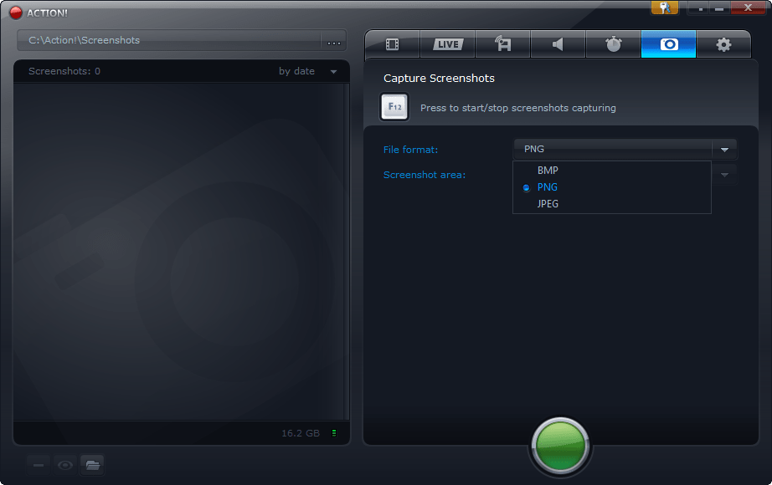Click the preview eye icon button
This screenshot has height=485, width=772.
point(65,465)
